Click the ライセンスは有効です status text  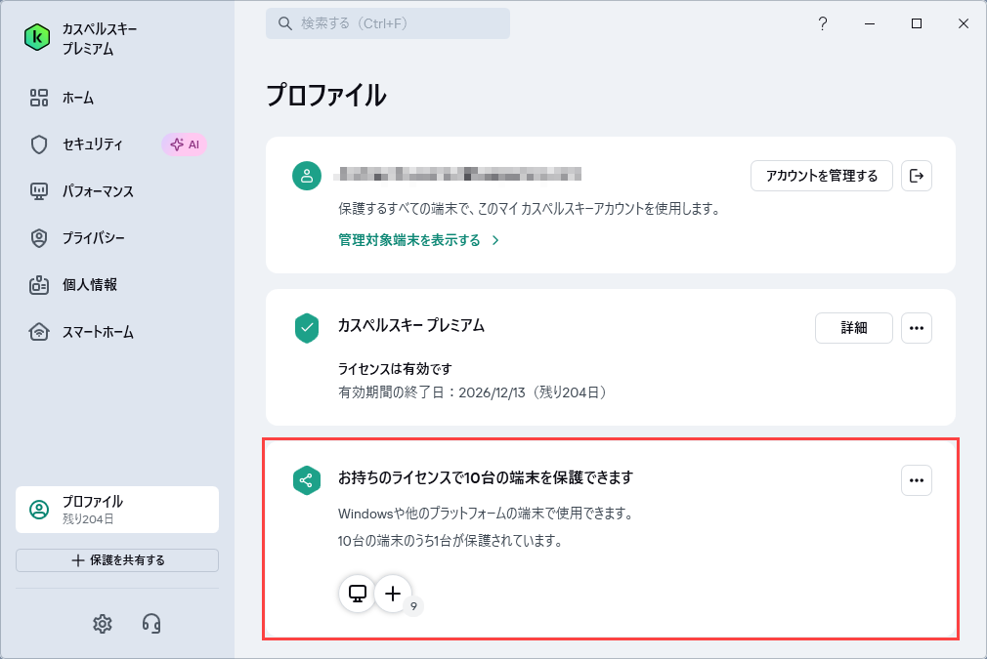coord(395,369)
